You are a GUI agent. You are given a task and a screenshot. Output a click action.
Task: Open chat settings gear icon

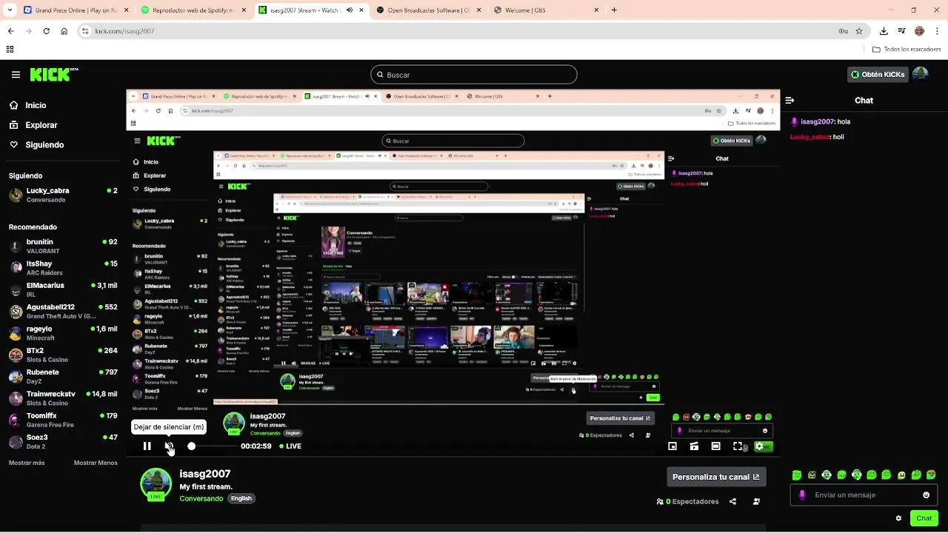coord(898,518)
